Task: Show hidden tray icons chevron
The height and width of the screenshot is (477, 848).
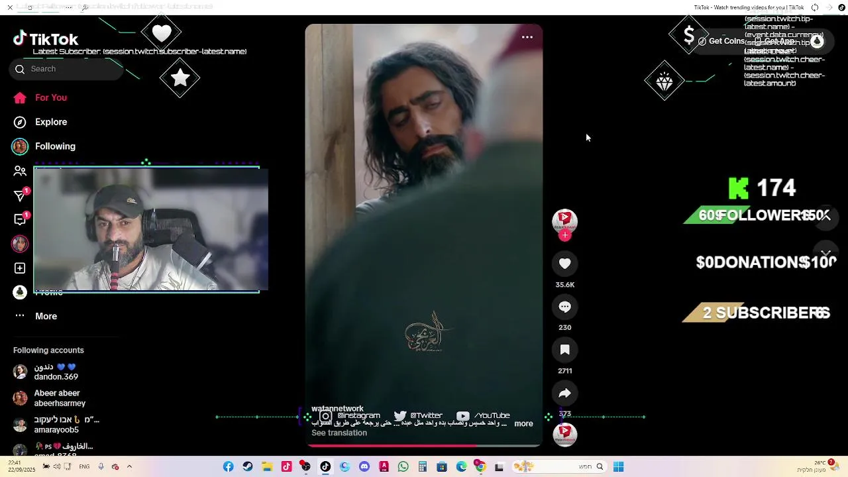Action: tap(129, 467)
